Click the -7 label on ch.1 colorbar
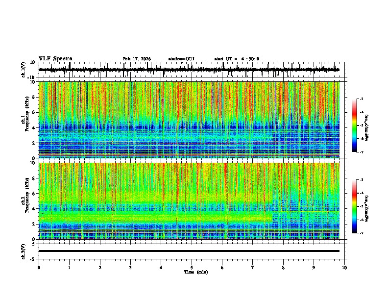This screenshot has width=388, height=300. (x=362, y=152)
